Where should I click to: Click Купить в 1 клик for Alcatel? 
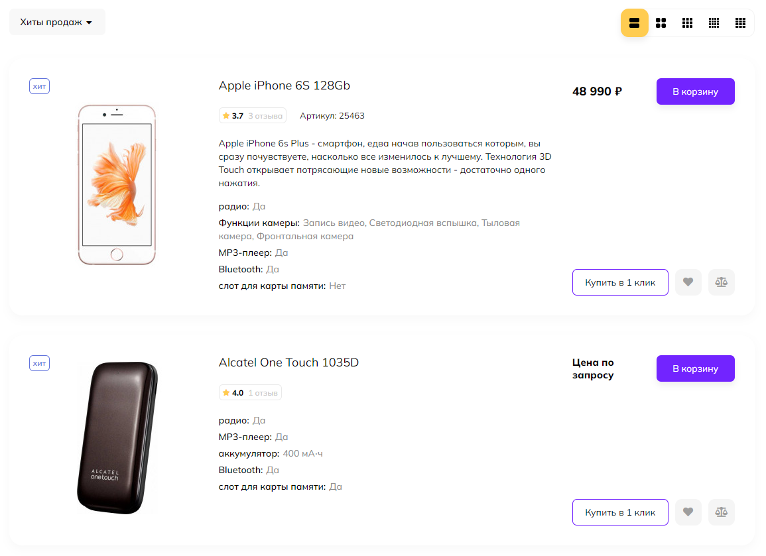pyautogui.click(x=619, y=512)
